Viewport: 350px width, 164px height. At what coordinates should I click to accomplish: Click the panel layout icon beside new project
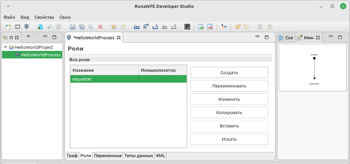[x=17, y=27]
